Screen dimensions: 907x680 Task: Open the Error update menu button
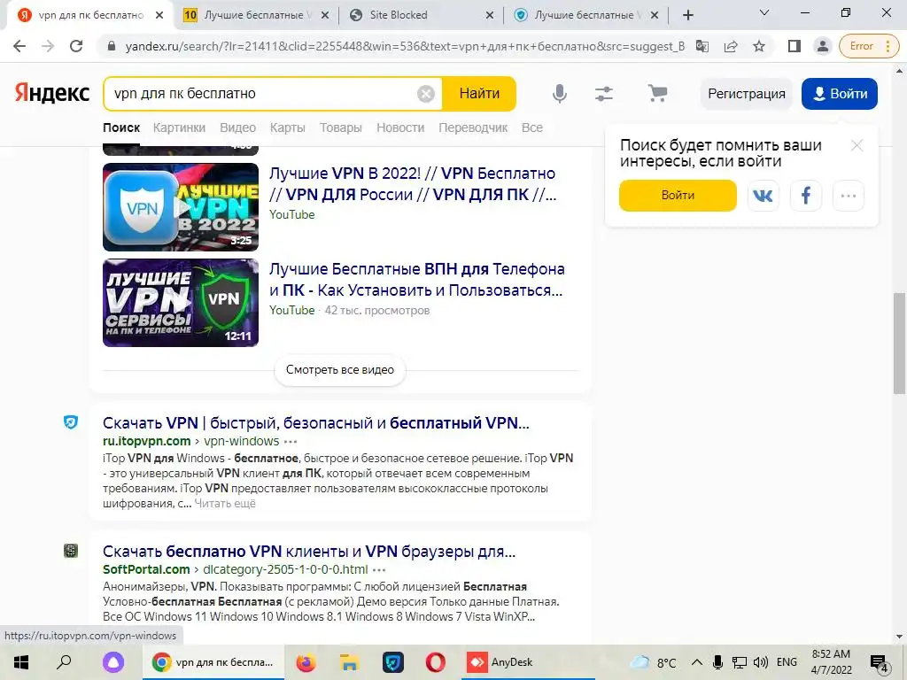tap(870, 46)
